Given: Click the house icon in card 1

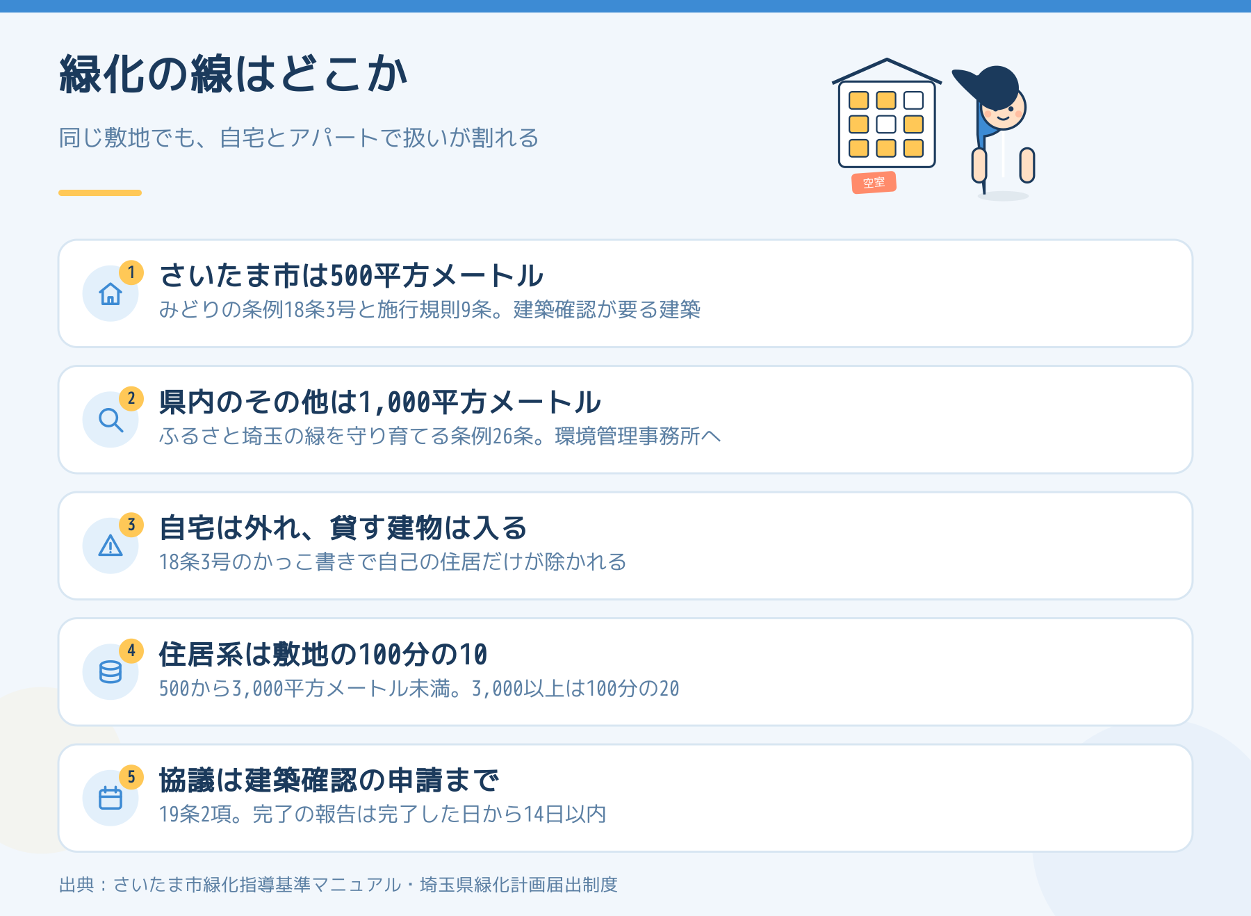Looking at the screenshot, I should tap(111, 294).
